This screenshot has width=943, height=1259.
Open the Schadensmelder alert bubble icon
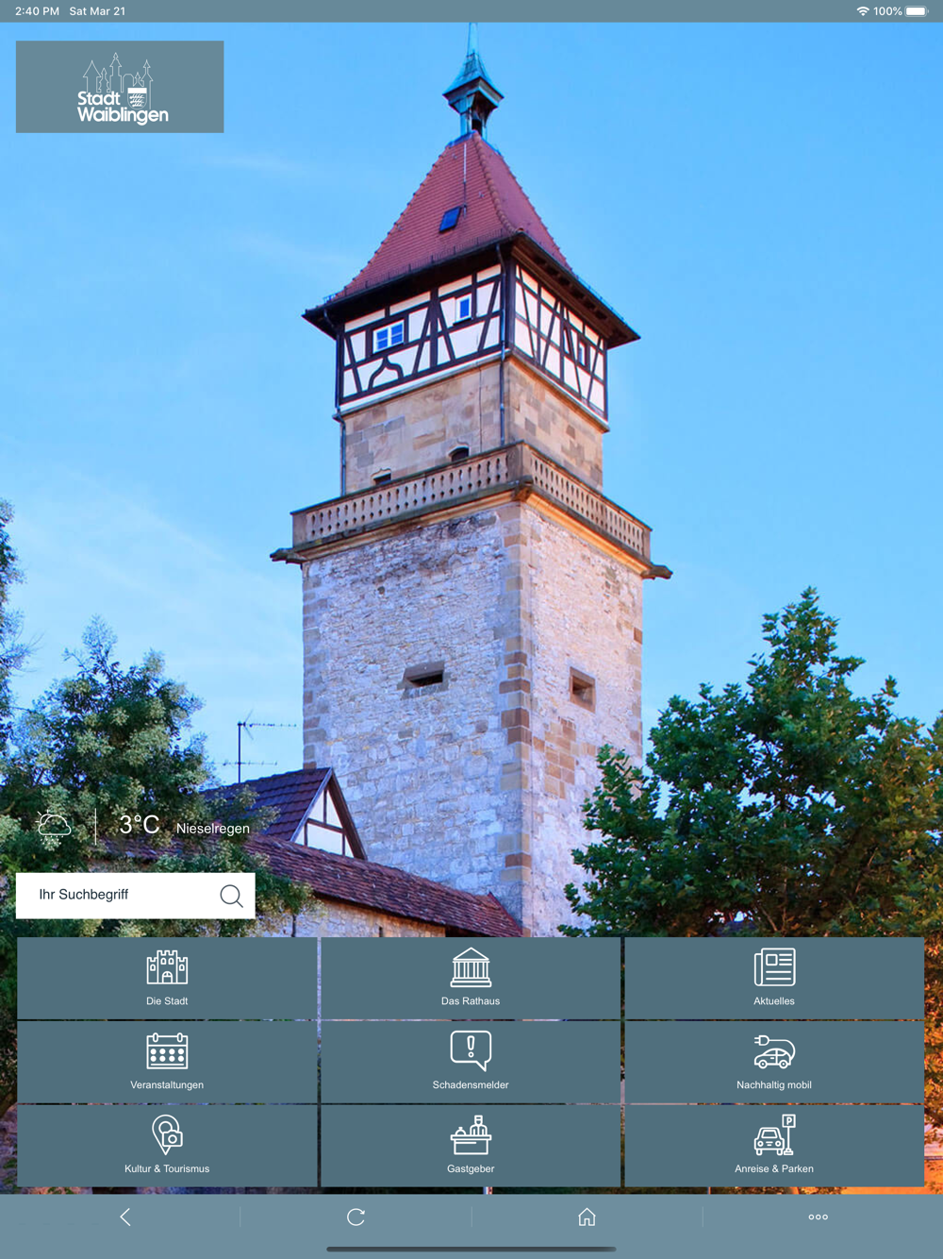pos(471,1050)
